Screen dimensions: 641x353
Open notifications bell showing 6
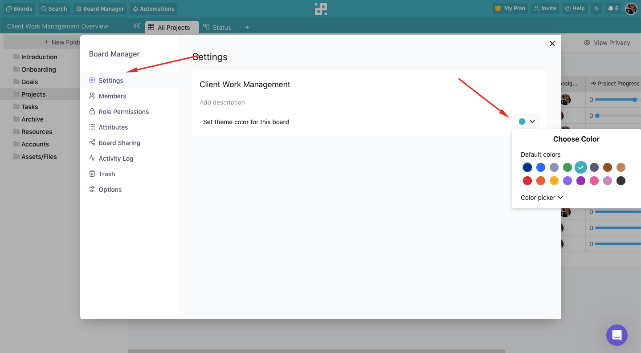613,8
